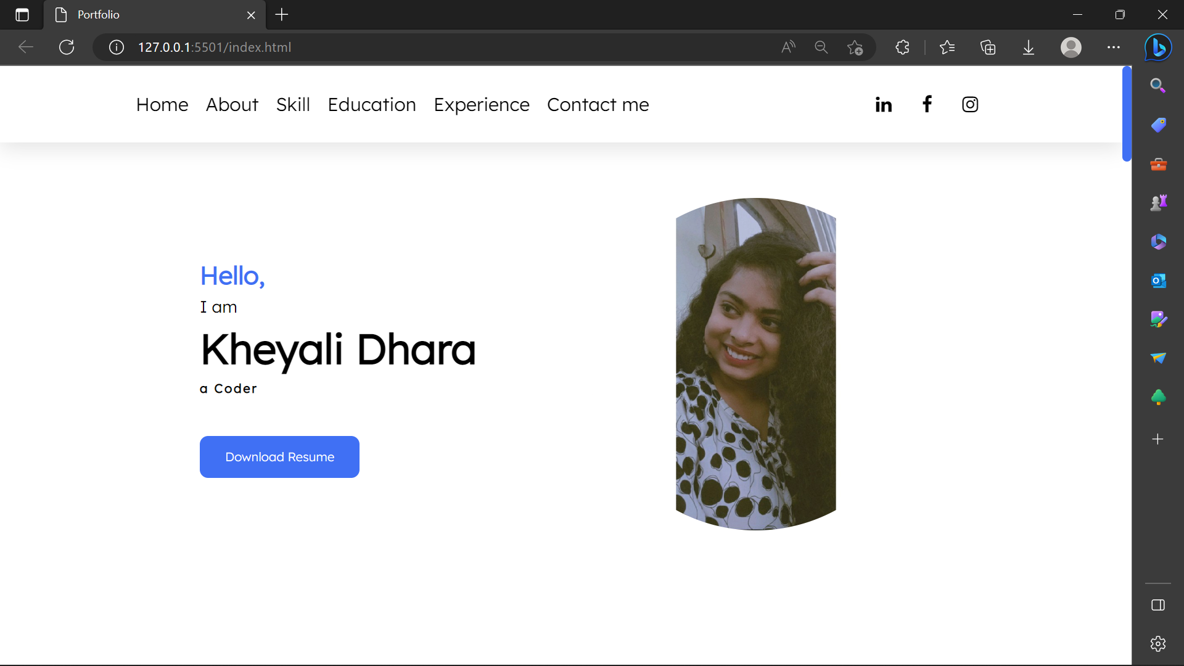This screenshot has width=1184, height=666.
Task: Toggle the vertical tabs layout
Action: point(22,15)
